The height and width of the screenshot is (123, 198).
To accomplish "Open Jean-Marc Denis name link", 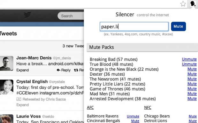I will 34,58.
